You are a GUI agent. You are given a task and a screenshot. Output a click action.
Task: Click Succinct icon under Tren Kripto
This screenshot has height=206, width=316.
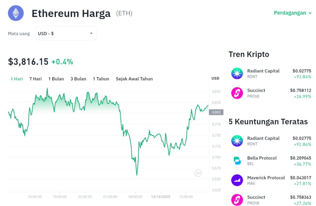click(x=237, y=93)
